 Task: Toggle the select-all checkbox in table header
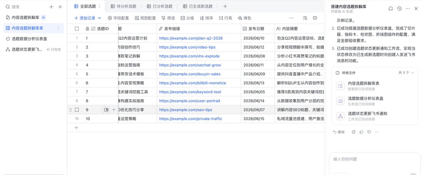coord(77,29)
